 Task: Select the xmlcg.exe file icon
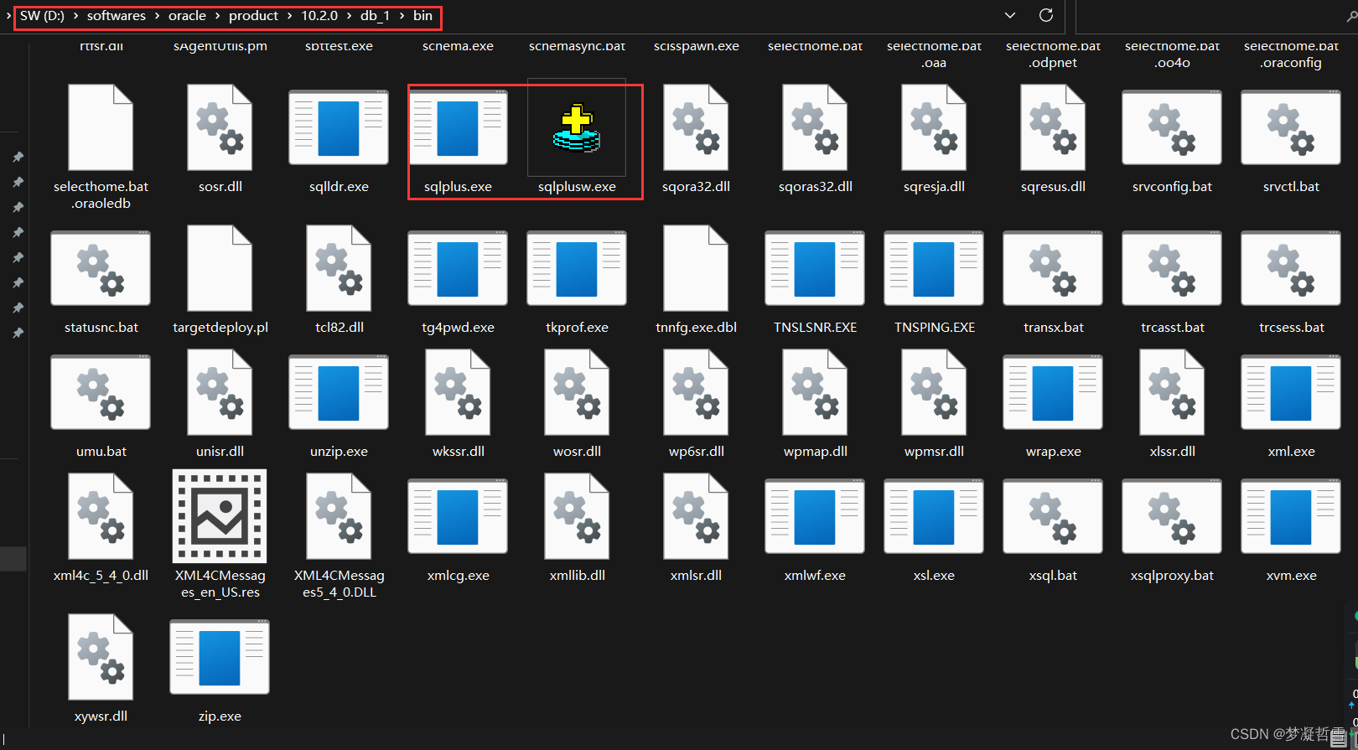[x=458, y=517]
